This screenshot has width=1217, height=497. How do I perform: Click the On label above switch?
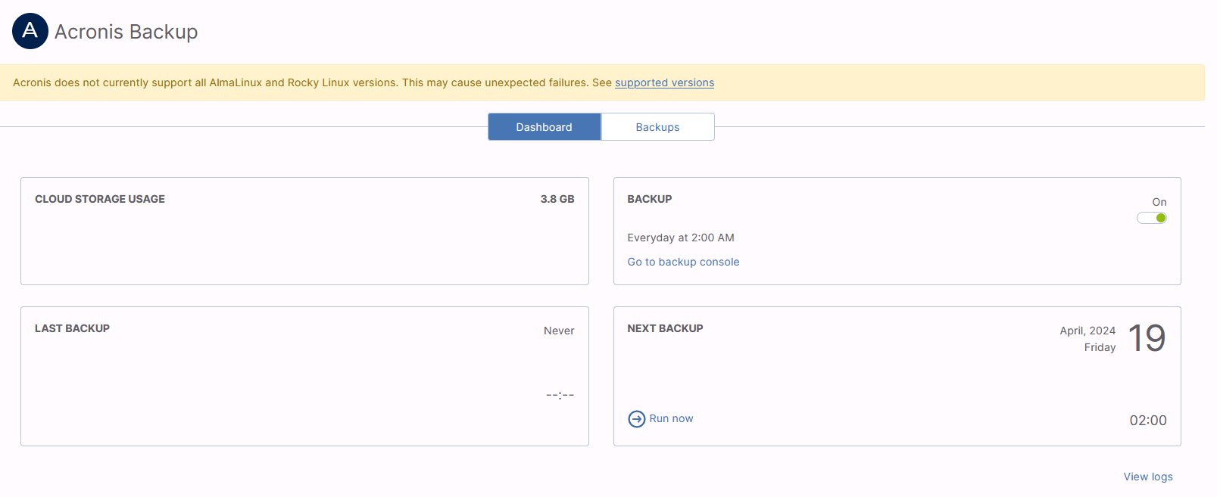(x=1159, y=202)
